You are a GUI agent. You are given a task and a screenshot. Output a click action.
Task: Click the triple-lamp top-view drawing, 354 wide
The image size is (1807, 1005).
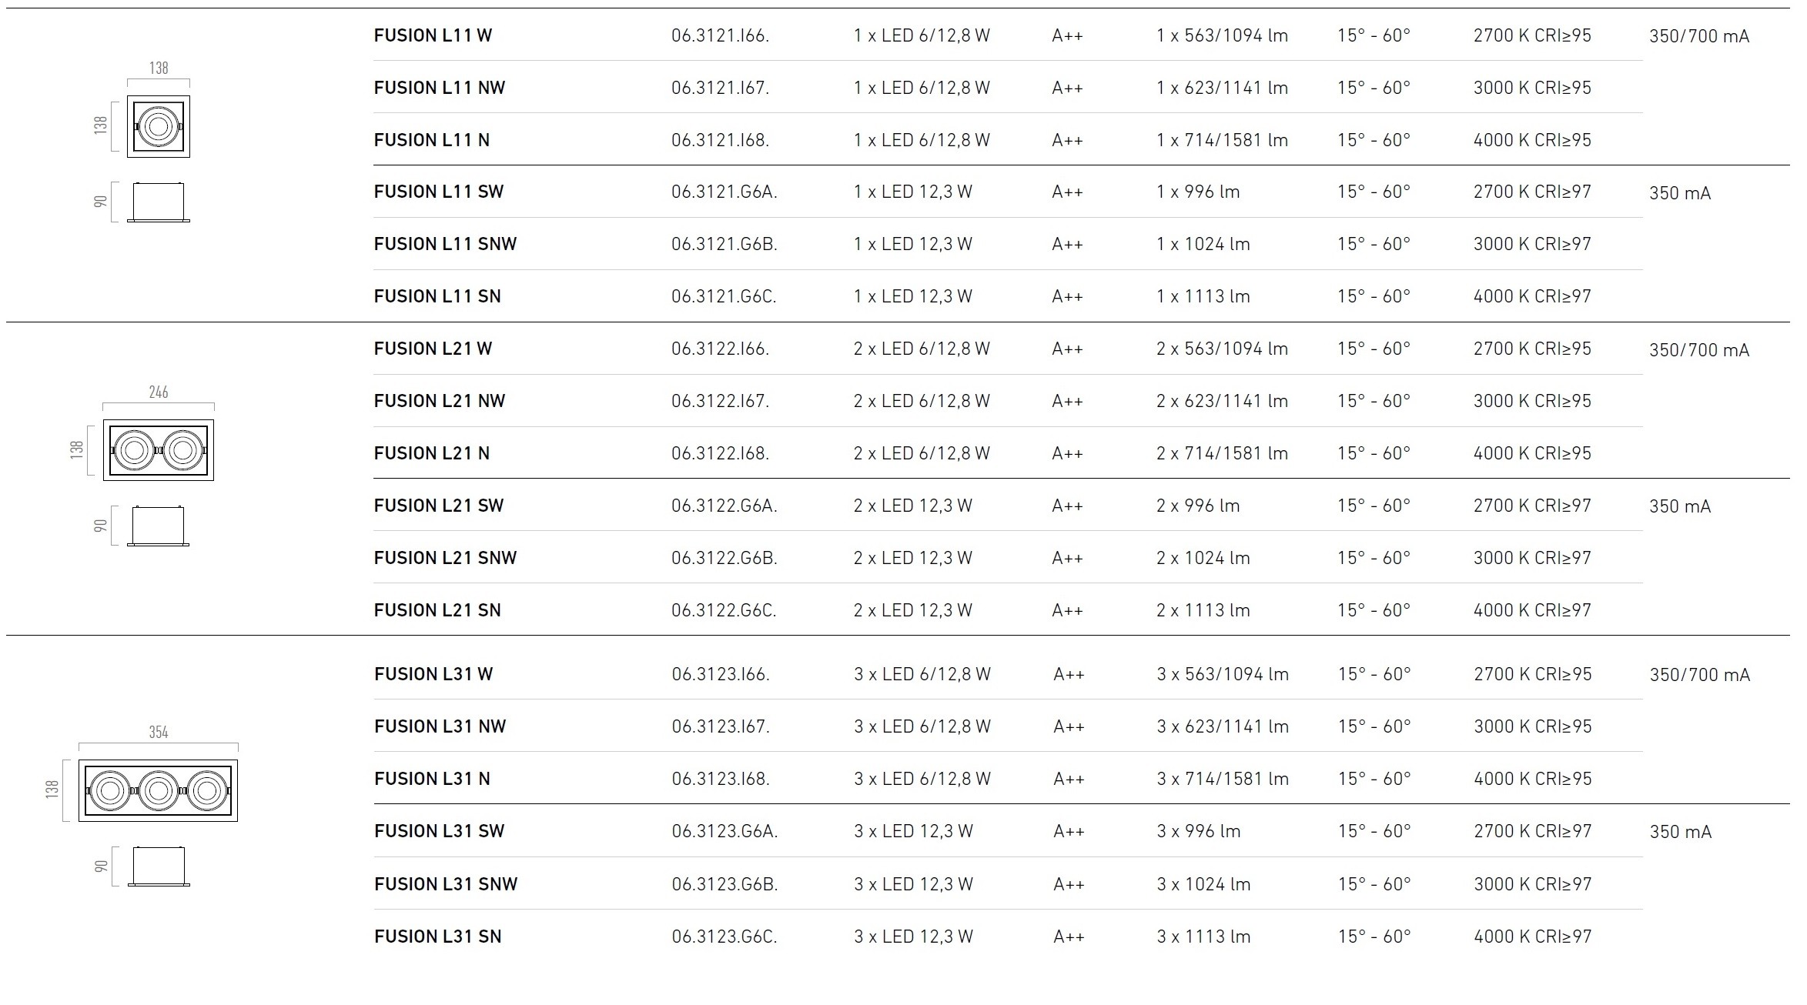point(159,790)
